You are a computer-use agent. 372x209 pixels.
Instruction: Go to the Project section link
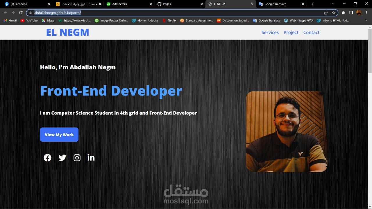click(x=291, y=33)
